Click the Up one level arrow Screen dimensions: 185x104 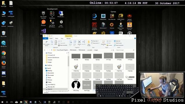point(51,50)
